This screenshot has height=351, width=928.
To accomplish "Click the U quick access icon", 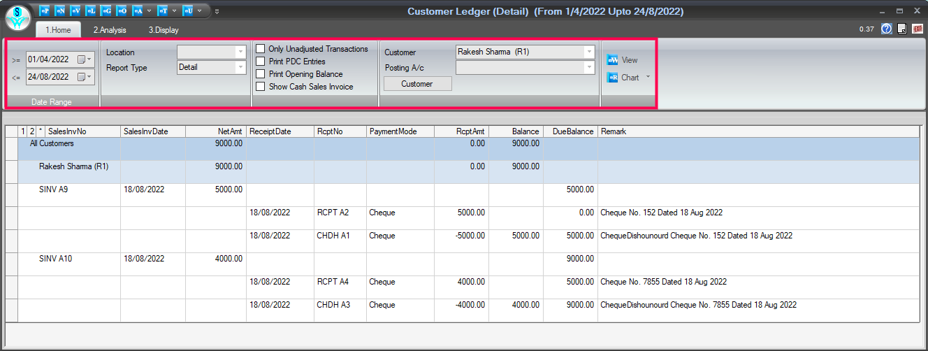I will coord(188,11).
